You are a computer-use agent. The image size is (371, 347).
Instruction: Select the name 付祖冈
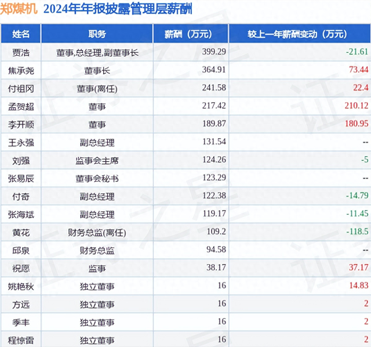tap(21, 89)
